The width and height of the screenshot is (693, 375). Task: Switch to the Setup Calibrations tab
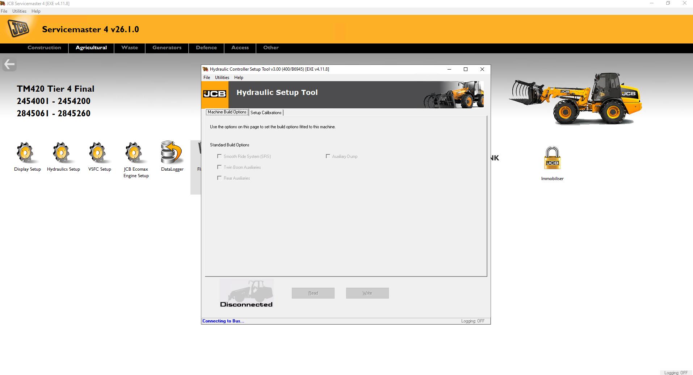click(x=266, y=112)
